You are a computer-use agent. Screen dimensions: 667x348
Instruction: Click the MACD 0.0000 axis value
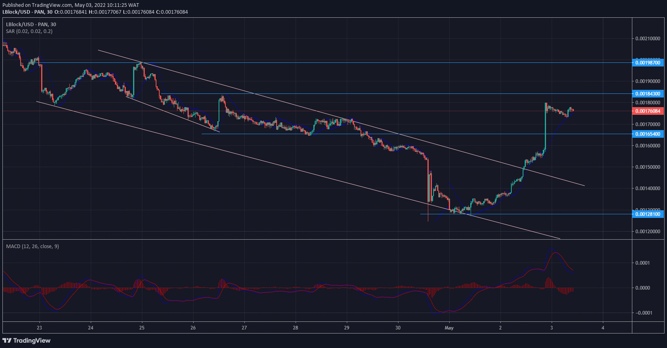[x=642, y=288]
